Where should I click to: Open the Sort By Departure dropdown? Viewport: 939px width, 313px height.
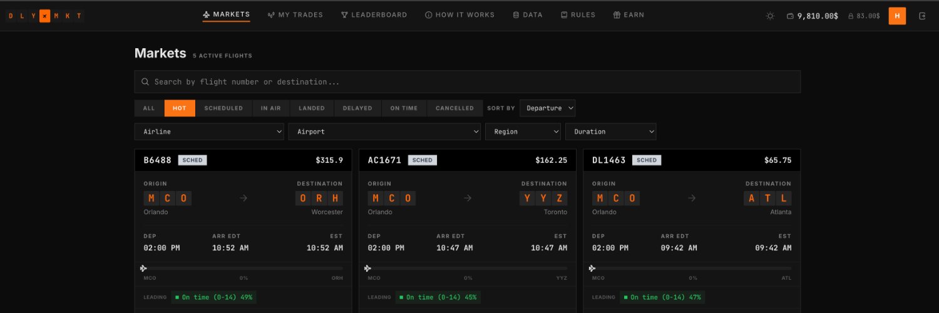click(x=547, y=108)
